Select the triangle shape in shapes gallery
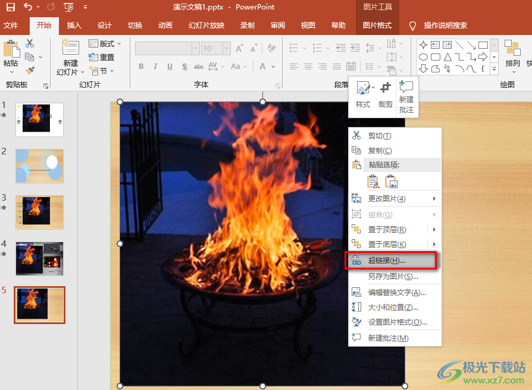Viewport: 532px width, 390px height. click(x=447, y=57)
